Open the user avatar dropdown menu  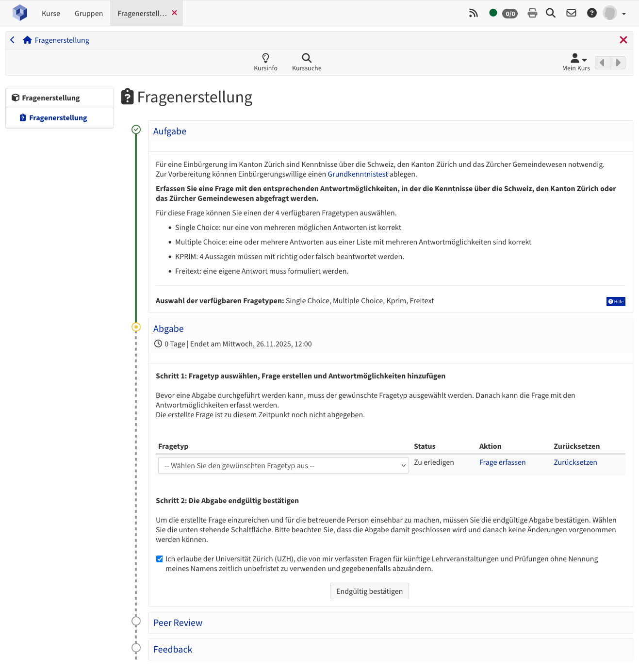coord(614,13)
